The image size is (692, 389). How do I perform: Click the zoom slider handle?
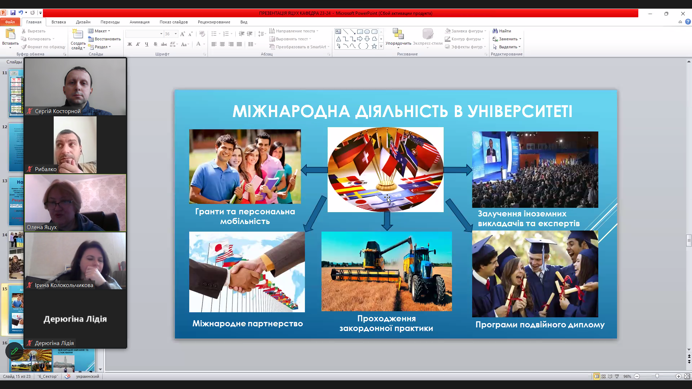tap(657, 376)
